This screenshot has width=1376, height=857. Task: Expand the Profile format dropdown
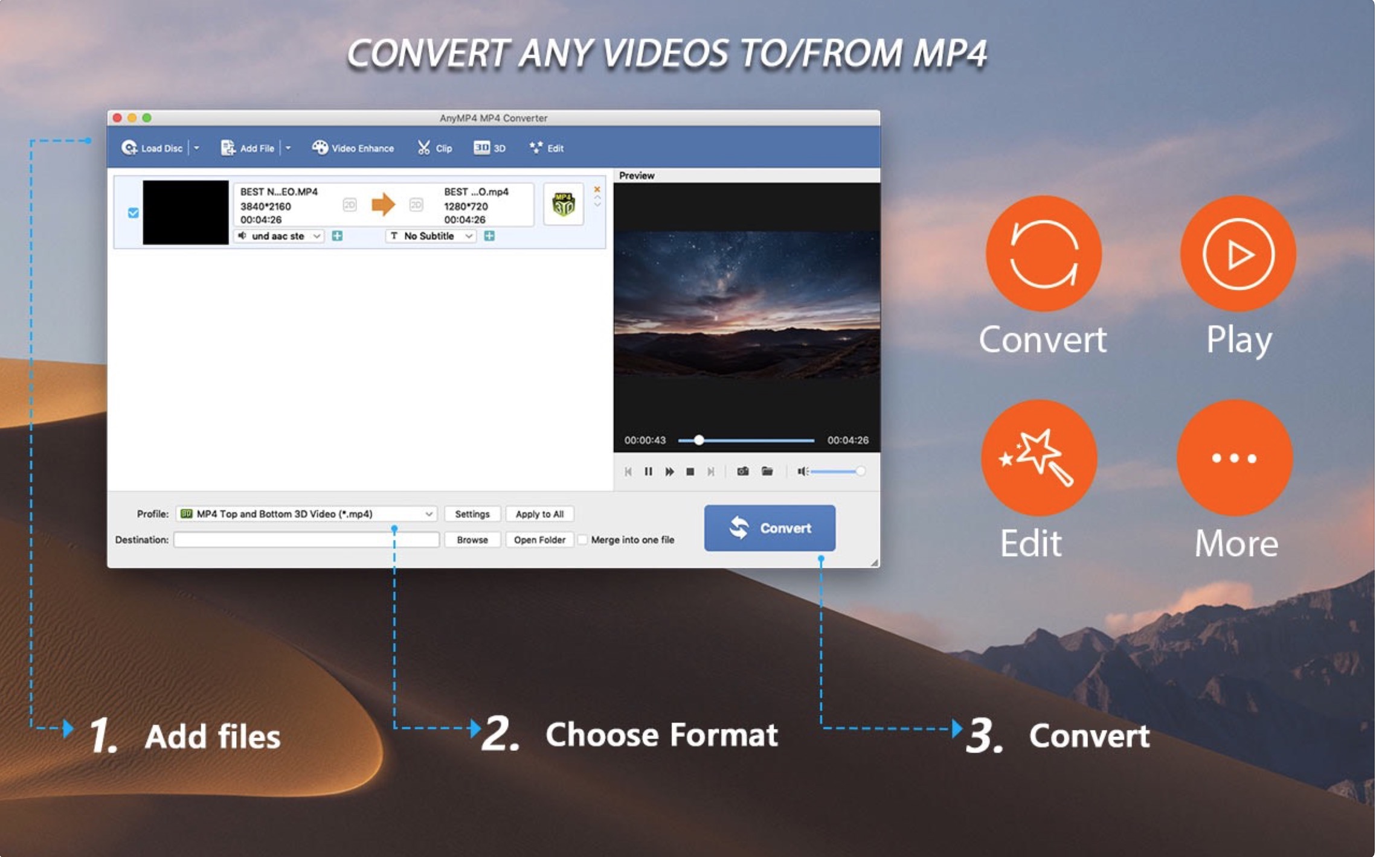click(428, 514)
